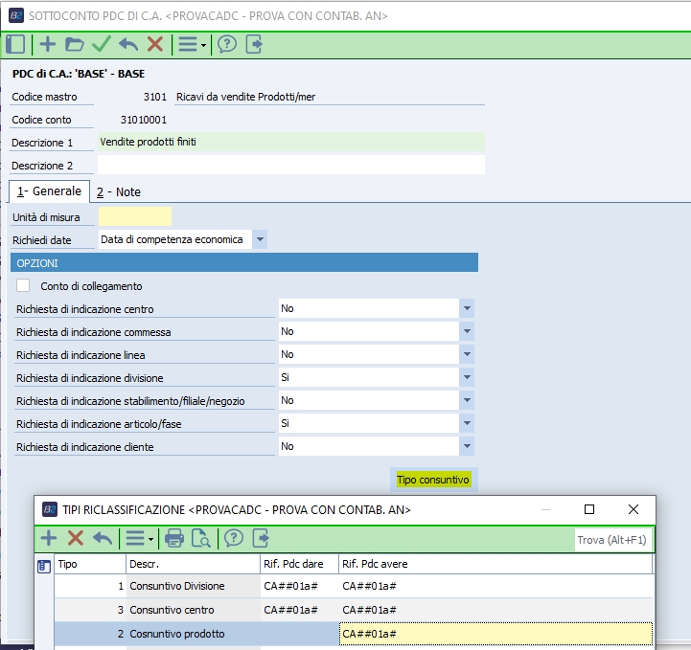Click the Unità di misura yellow field
This screenshot has height=650, width=691.
pyautogui.click(x=135, y=216)
